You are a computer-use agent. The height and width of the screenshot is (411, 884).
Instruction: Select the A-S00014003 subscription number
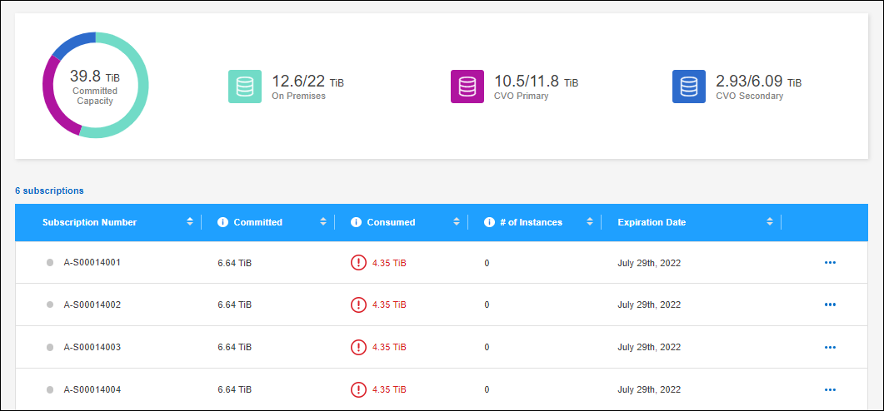coord(92,347)
